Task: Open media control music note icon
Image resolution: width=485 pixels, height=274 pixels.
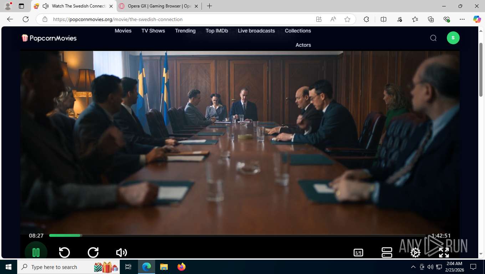Action: 399,19
